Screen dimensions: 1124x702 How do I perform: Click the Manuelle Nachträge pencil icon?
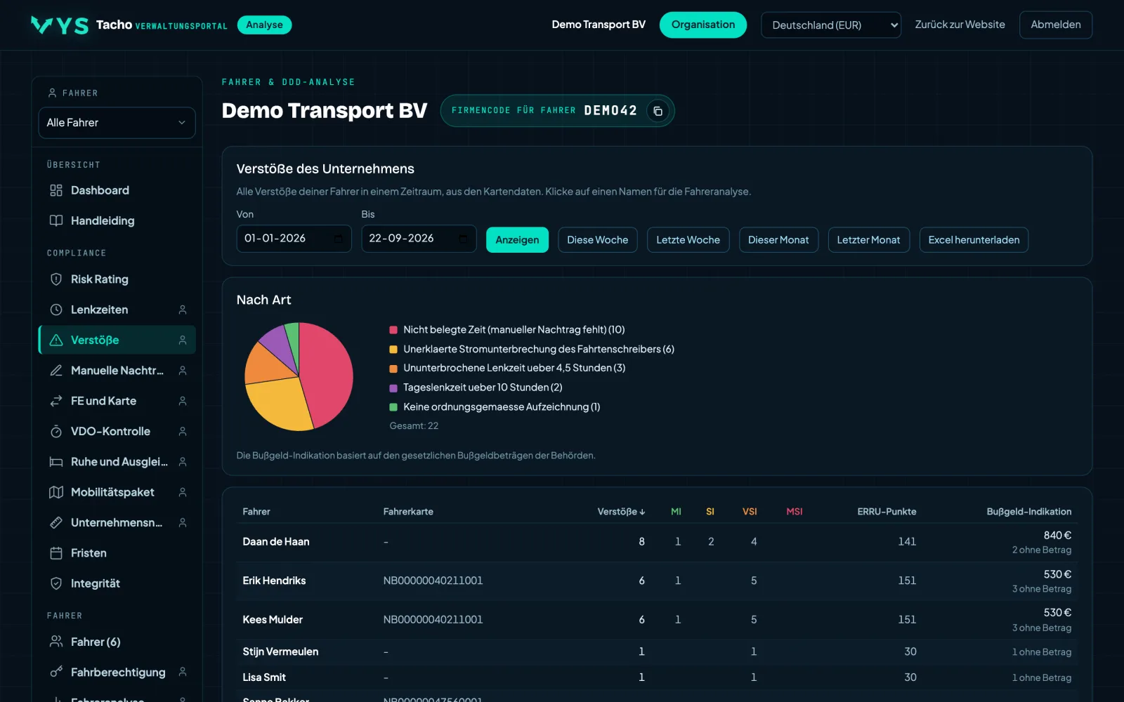click(56, 371)
